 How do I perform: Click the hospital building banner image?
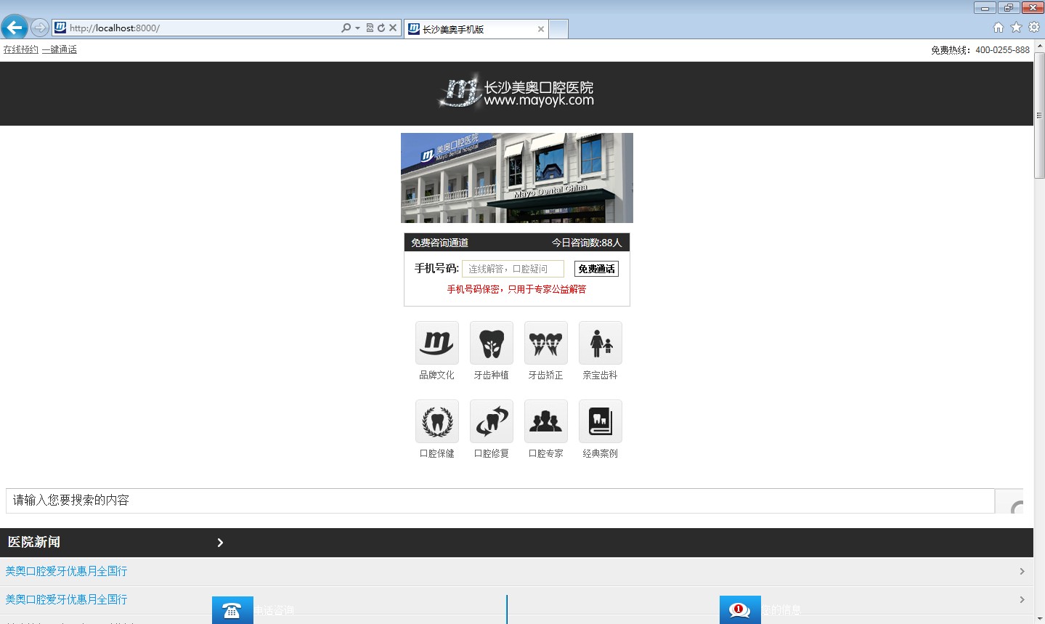(517, 178)
